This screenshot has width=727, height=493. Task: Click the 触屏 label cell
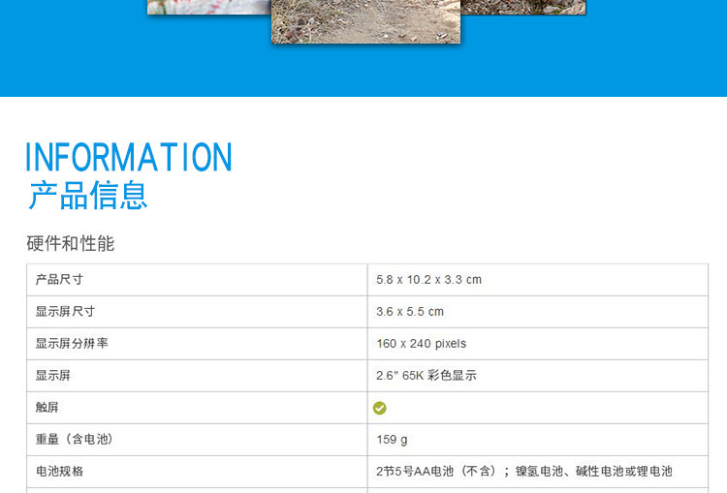197,408
